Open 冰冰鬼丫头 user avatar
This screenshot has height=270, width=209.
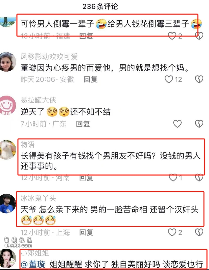7,203
